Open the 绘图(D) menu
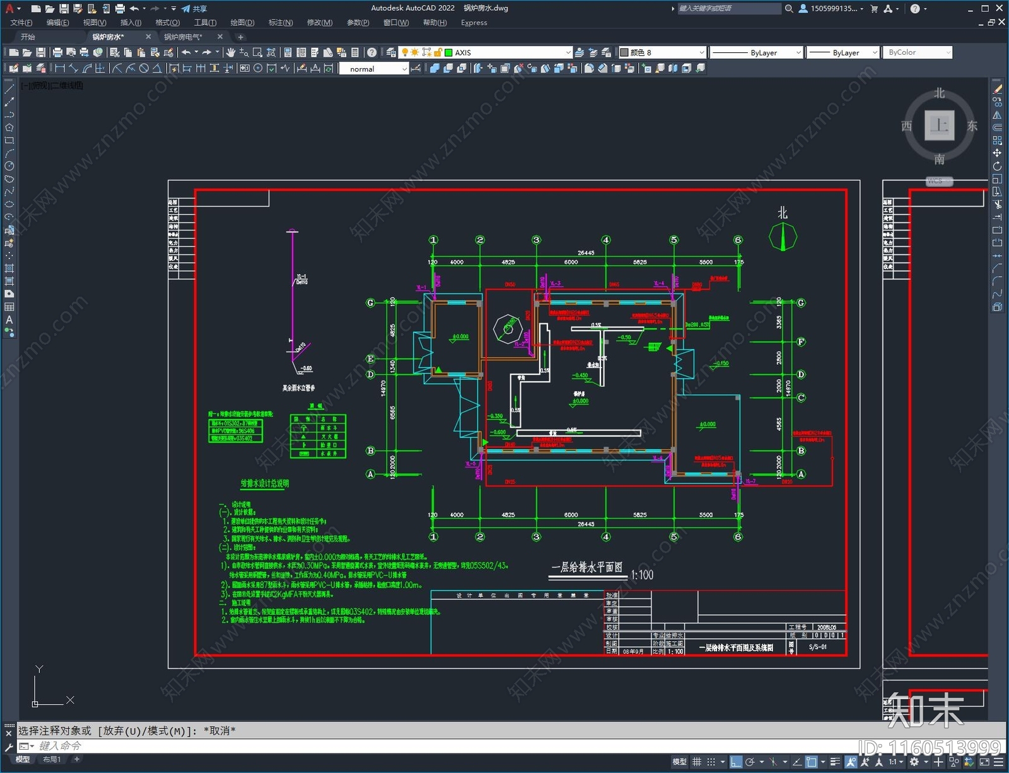Viewport: 1009px width, 773px height. pos(242,23)
